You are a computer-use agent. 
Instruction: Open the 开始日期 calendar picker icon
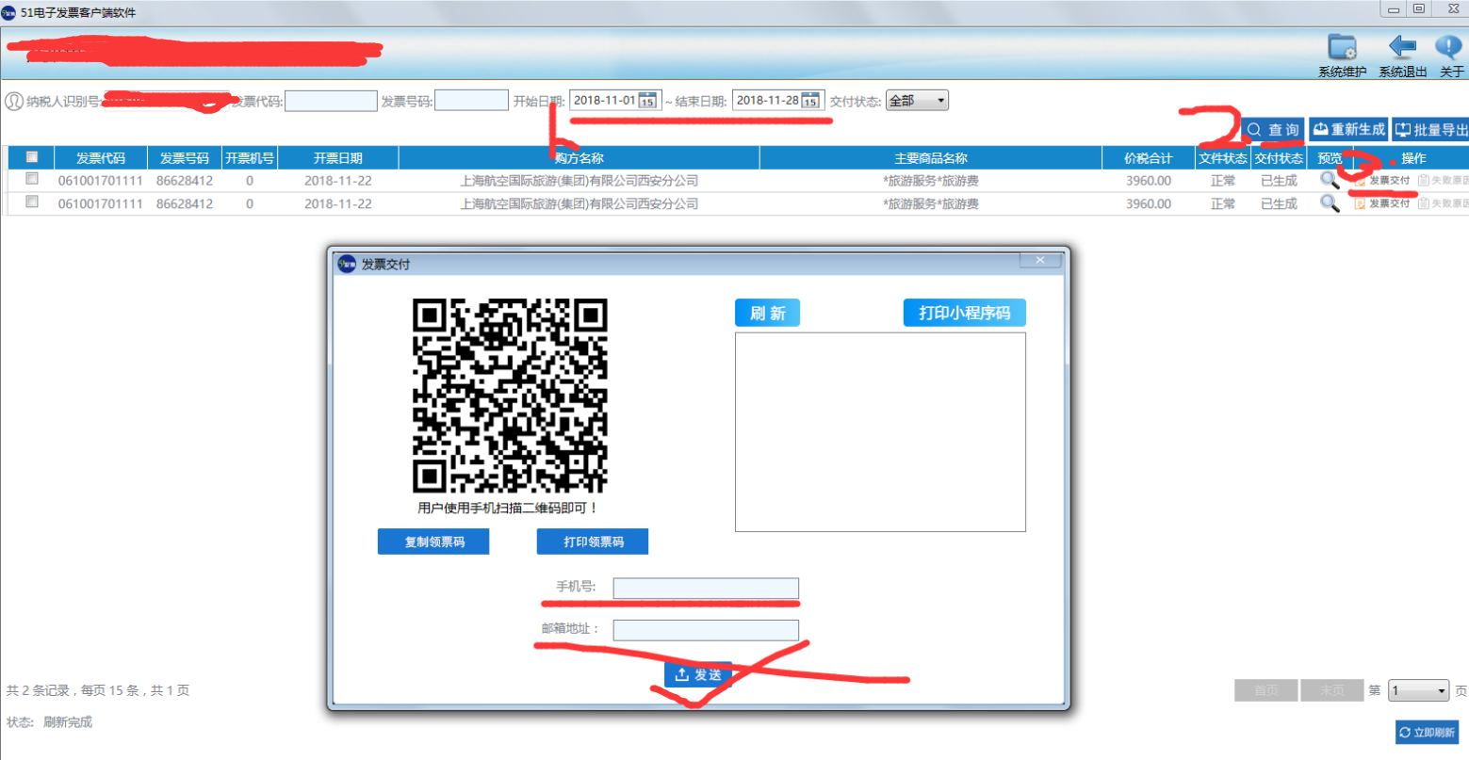pos(647,101)
